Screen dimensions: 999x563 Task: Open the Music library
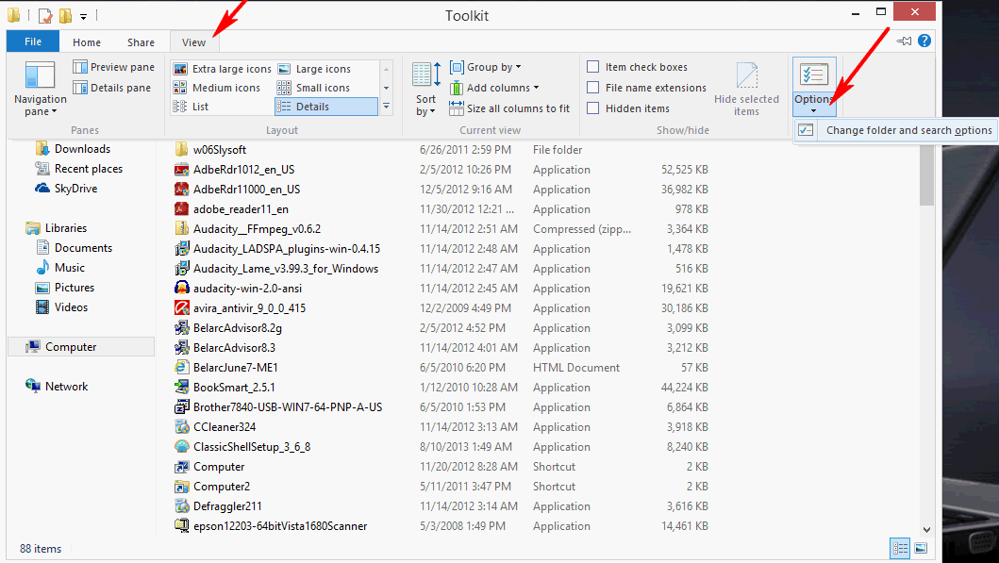tap(70, 267)
